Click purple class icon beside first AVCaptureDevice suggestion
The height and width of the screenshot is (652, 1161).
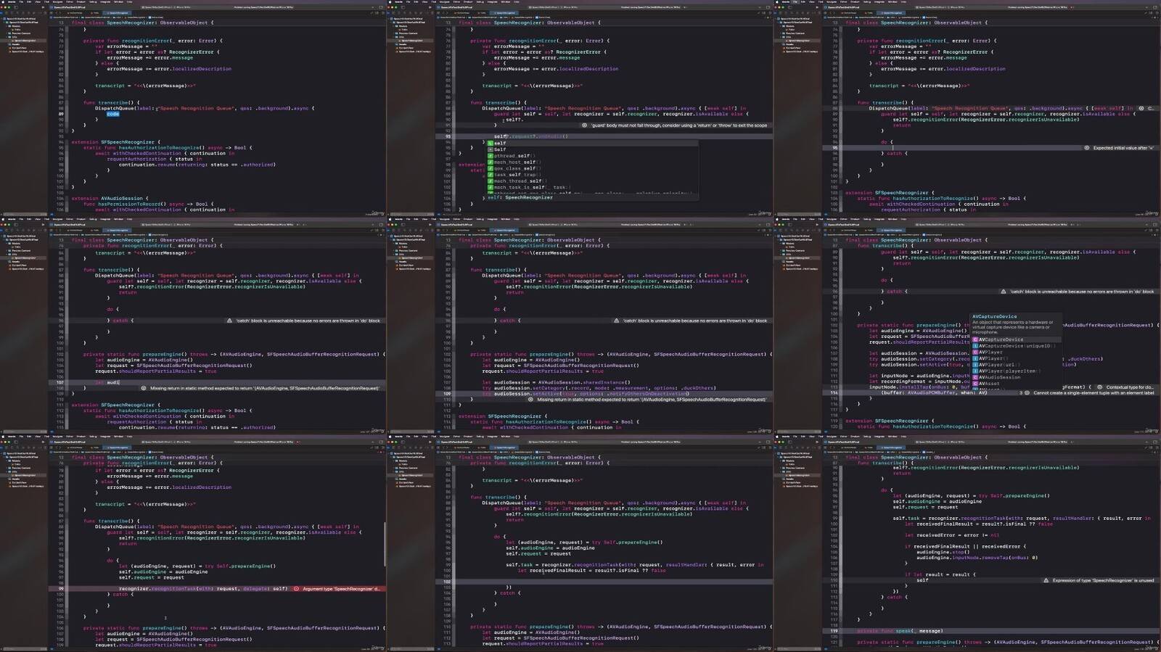(976, 339)
